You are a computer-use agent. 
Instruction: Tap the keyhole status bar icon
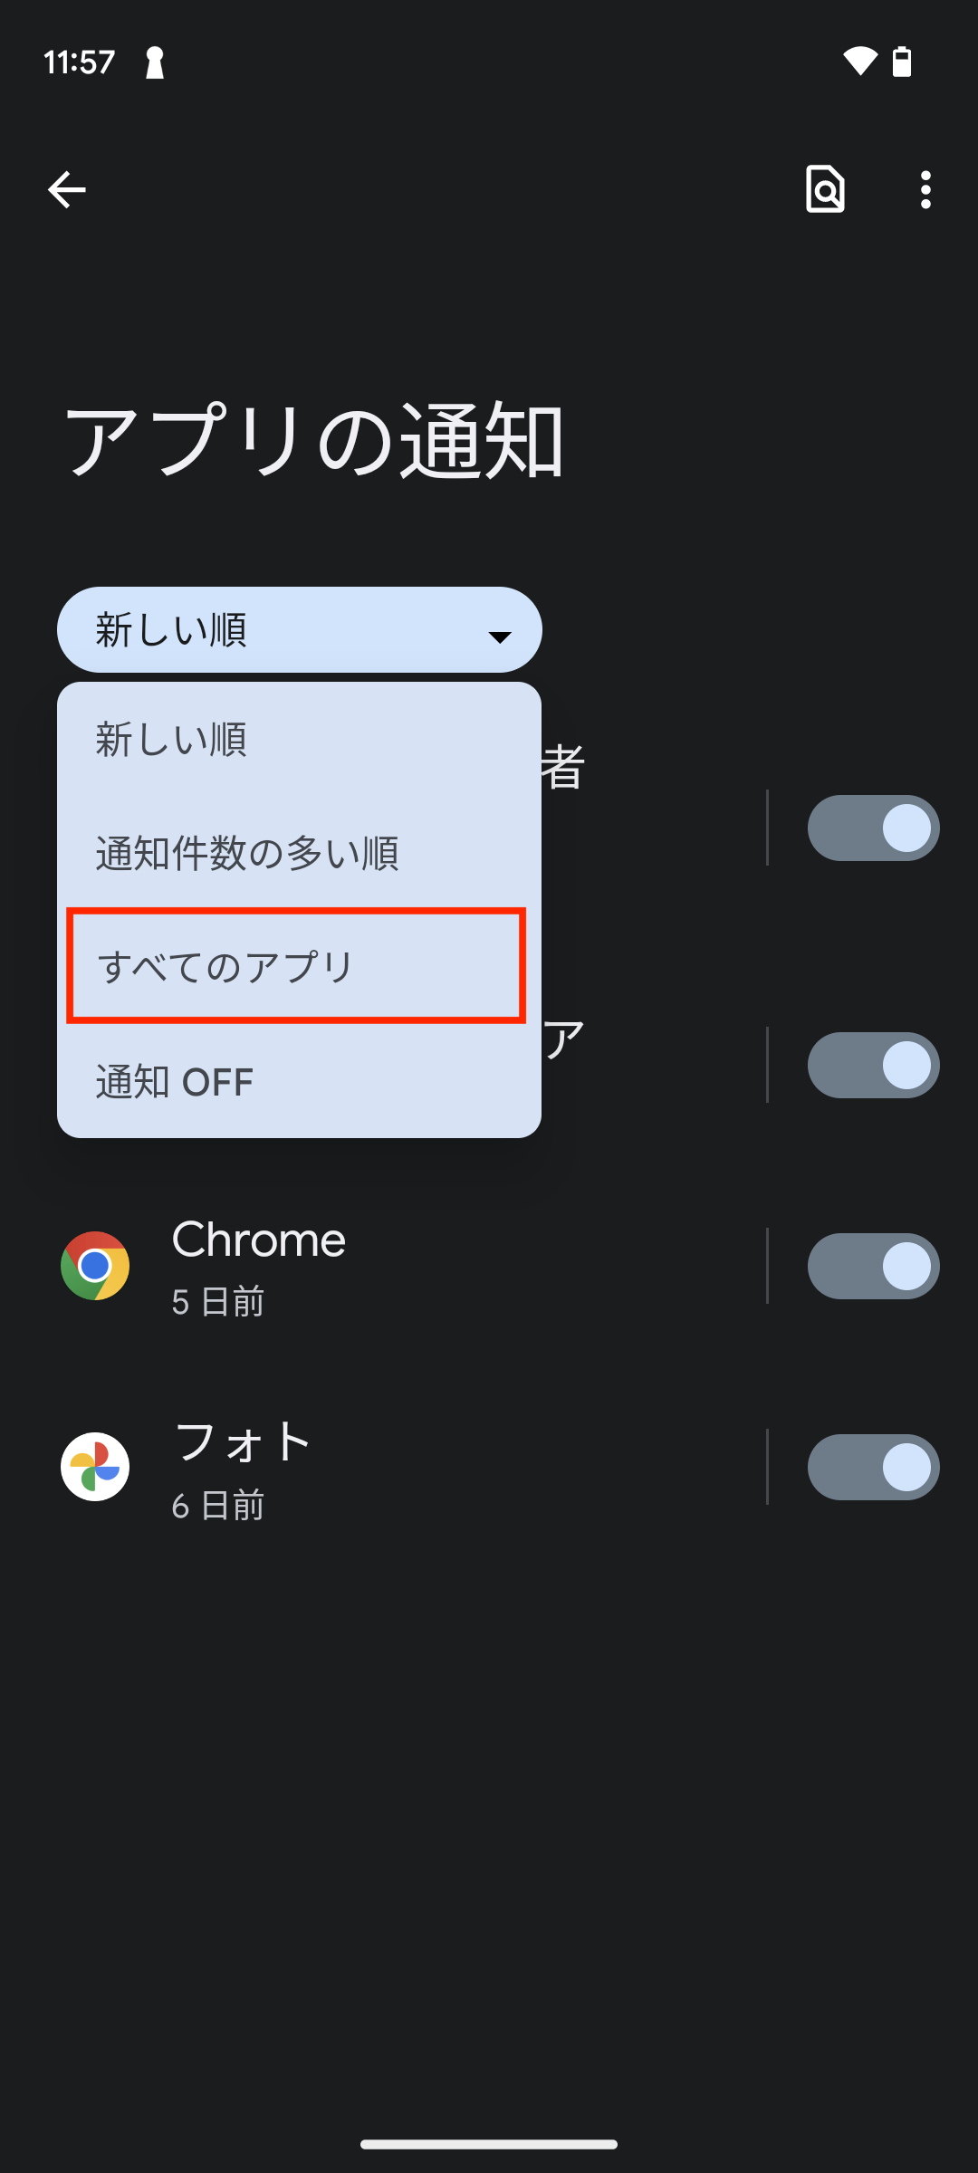155,62
